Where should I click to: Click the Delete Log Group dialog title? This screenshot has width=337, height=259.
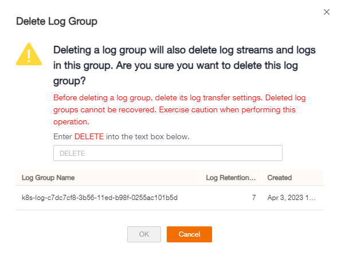point(57,21)
